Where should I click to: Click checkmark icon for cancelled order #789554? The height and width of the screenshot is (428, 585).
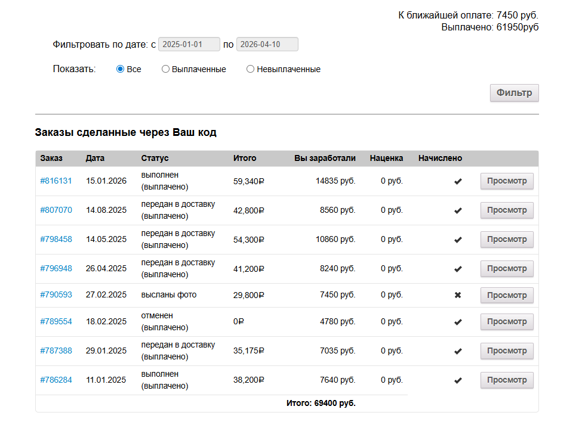point(458,322)
